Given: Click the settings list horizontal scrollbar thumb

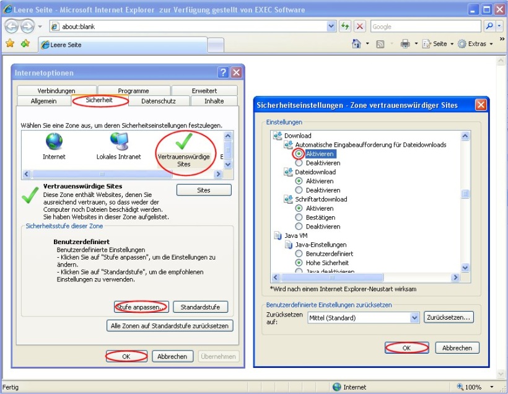Looking at the screenshot, I should tap(332, 278).
